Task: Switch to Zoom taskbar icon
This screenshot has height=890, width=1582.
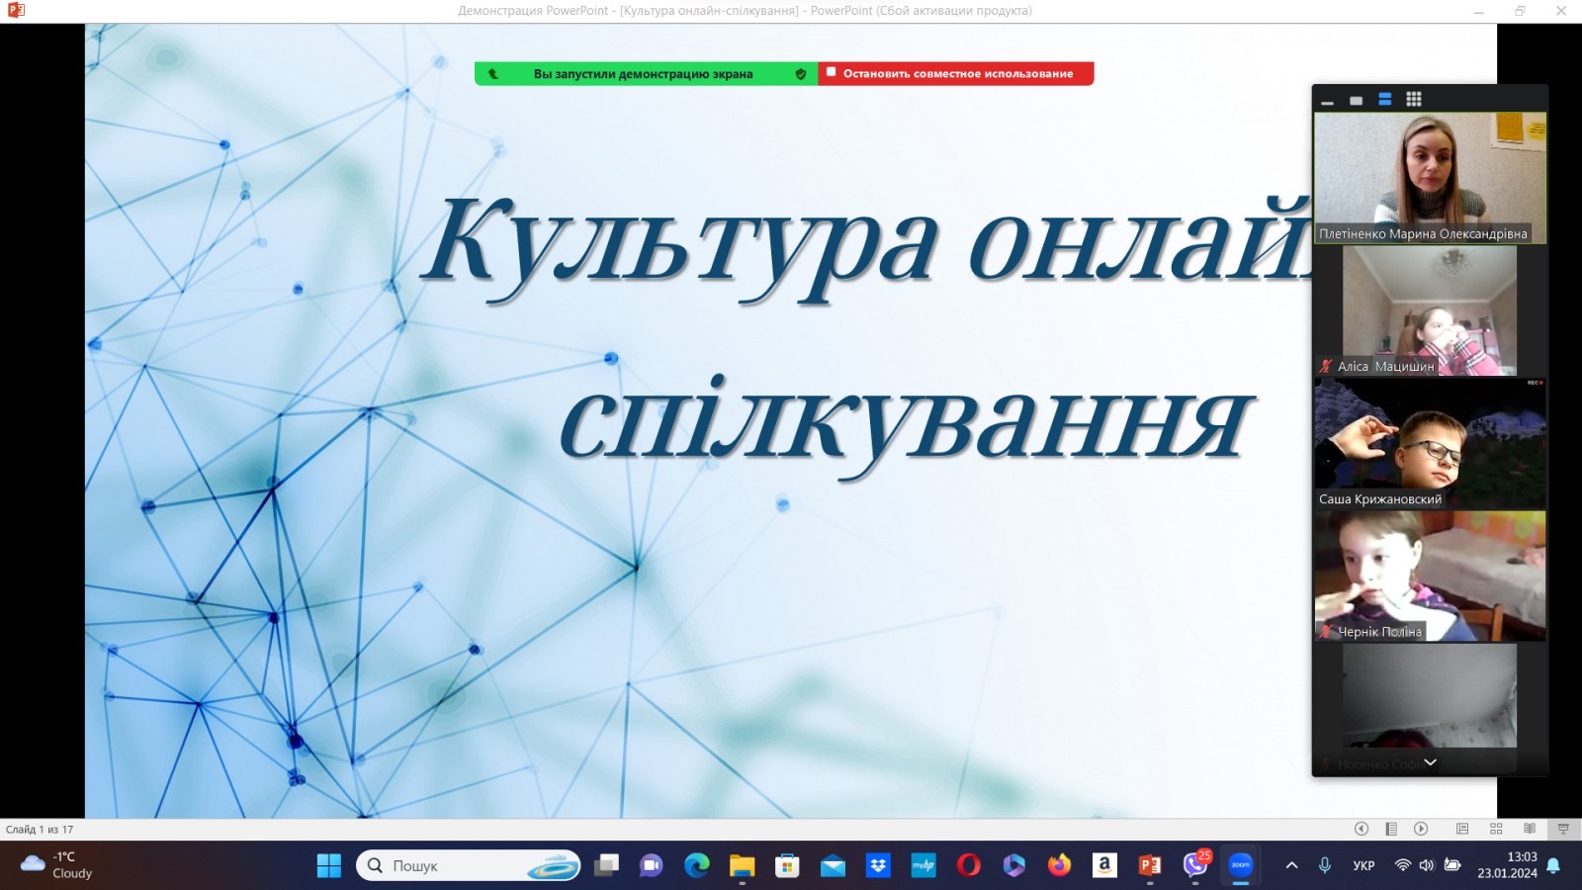Action: pyautogui.click(x=1241, y=865)
